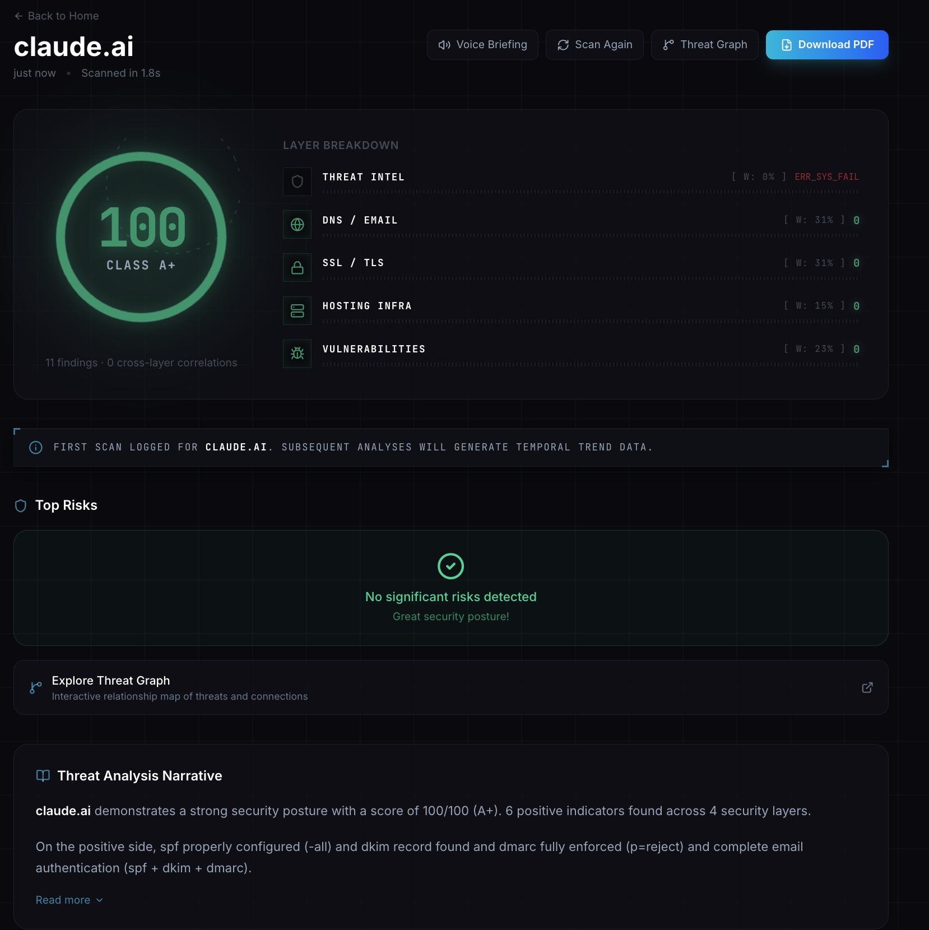Run Scan Again
Viewport: 929px width, 930px height.
pos(594,45)
